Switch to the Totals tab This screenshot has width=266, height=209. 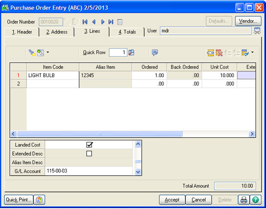point(127,32)
